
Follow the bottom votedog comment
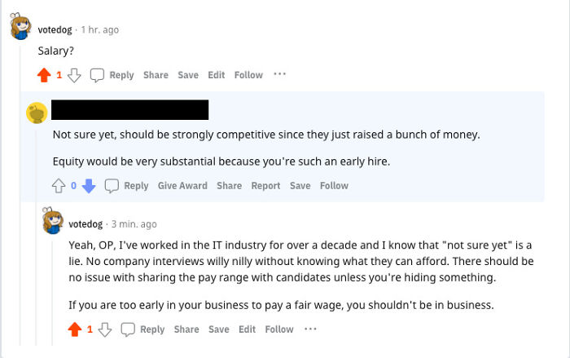(279, 329)
